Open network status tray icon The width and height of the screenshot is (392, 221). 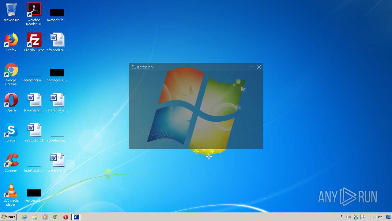point(356,217)
